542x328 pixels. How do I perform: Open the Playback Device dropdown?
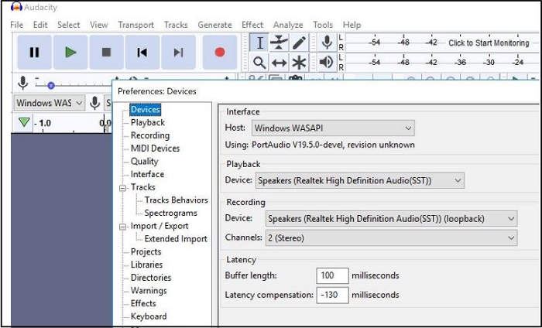(360, 180)
